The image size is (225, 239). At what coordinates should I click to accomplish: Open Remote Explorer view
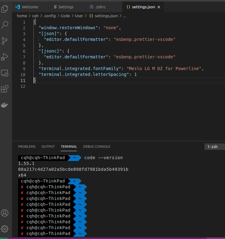5,73
